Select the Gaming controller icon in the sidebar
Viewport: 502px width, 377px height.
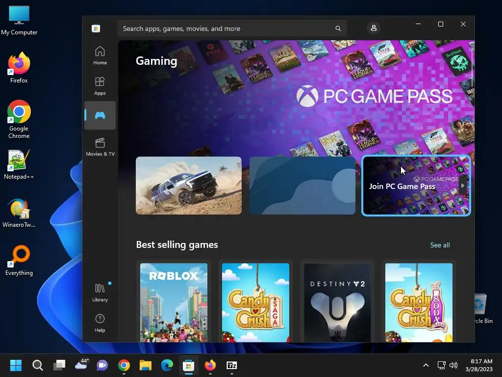click(x=100, y=115)
